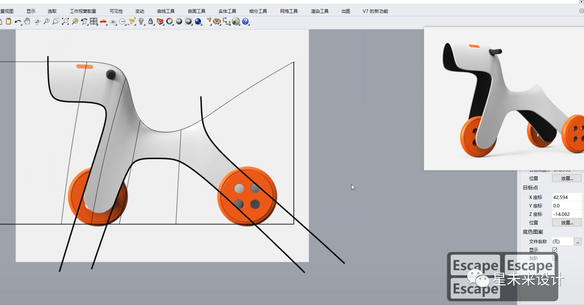Toggle the 灰阶 checkbox
584x305 pixels.
pyautogui.click(x=555, y=258)
